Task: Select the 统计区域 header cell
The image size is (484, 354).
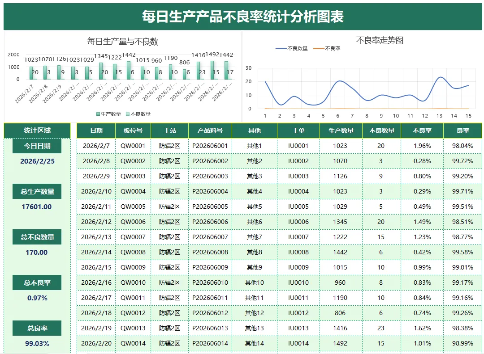Action: click(x=37, y=131)
